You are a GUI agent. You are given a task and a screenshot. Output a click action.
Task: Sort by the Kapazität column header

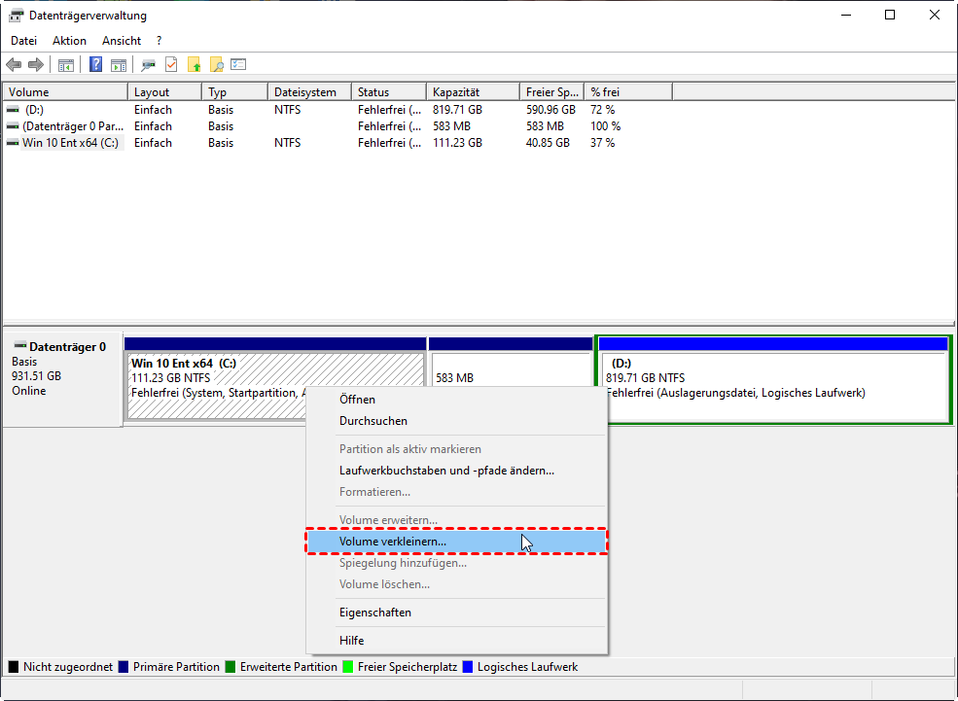(x=455, y=92)
